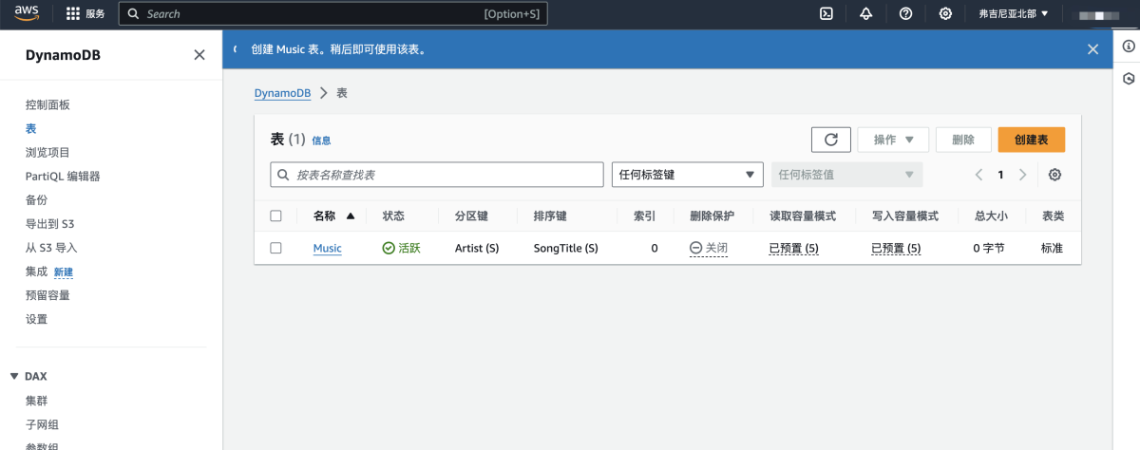
Task: Open 设置 in the sidebar
Action: (36, 319)
